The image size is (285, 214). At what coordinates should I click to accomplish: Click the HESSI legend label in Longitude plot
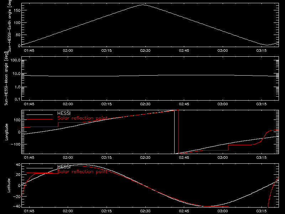coord(64,113)
